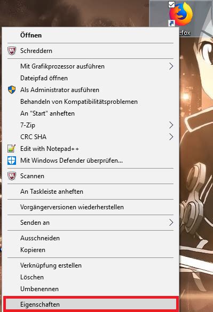This screenshot has height=312, width=213.
Task: Select the Firefox desktop shortcut icon
Action: pos(181,13)
